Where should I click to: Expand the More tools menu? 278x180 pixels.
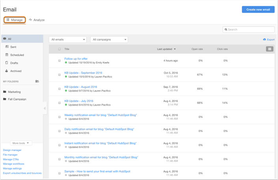(x=21, y=143)
